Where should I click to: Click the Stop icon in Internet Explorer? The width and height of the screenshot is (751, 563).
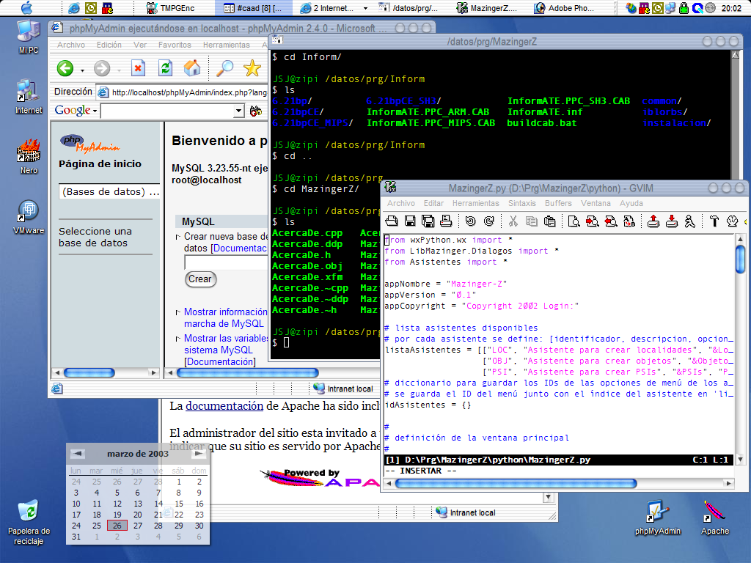click(138, 68)
